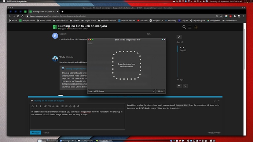Click the topic timeline scroller bar
Image resolution: width=253 pixels, height=142 pixels.
pyautogui.click(x=178, y=49)
